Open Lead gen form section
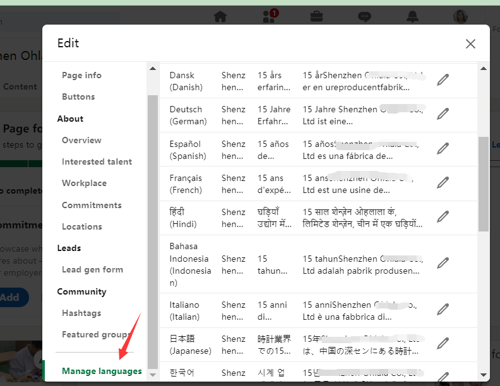Screen dimensions: 500x386 92,270
